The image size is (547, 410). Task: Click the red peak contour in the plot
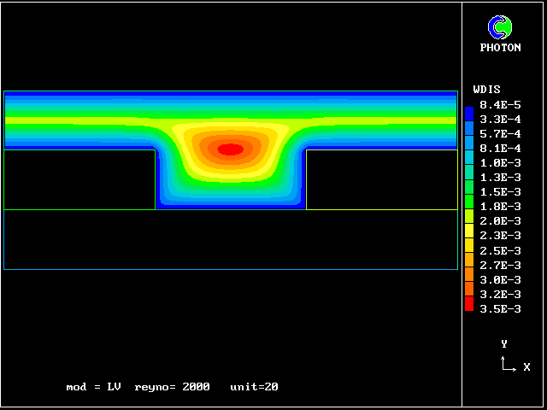click(230, 149)
